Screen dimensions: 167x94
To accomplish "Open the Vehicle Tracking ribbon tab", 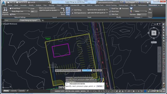I will point(111,5).
